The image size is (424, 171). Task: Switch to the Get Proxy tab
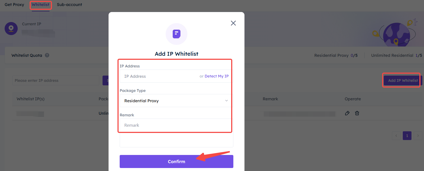click(14, 5)
